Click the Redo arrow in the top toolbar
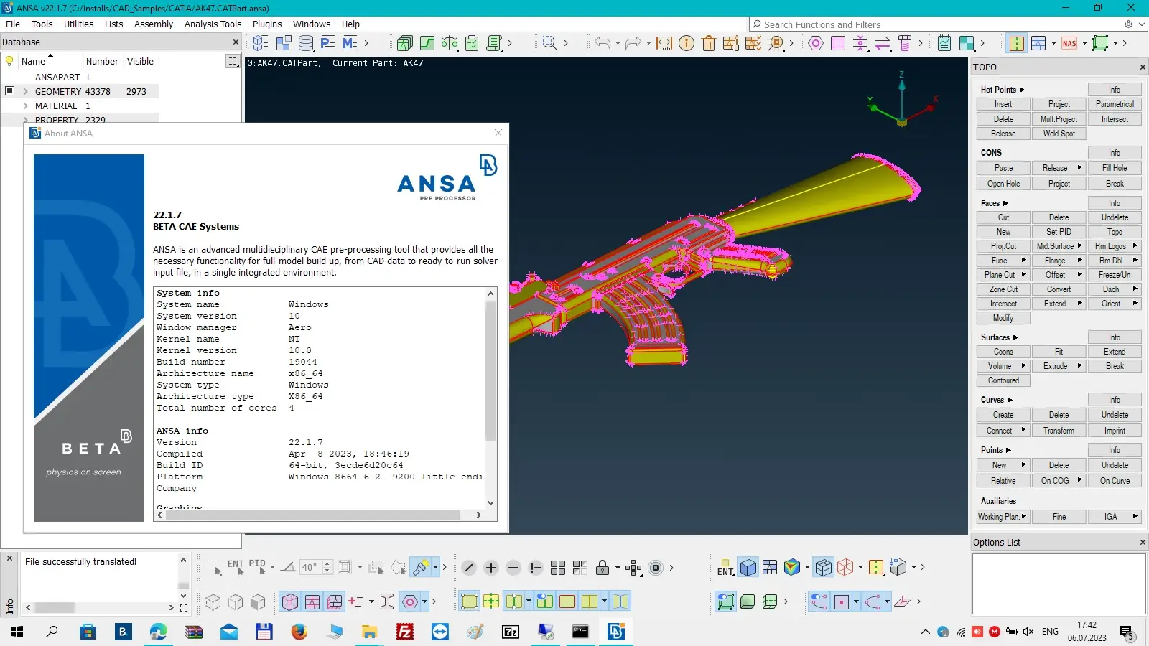Screen dimensions: 1149x646 633,43
